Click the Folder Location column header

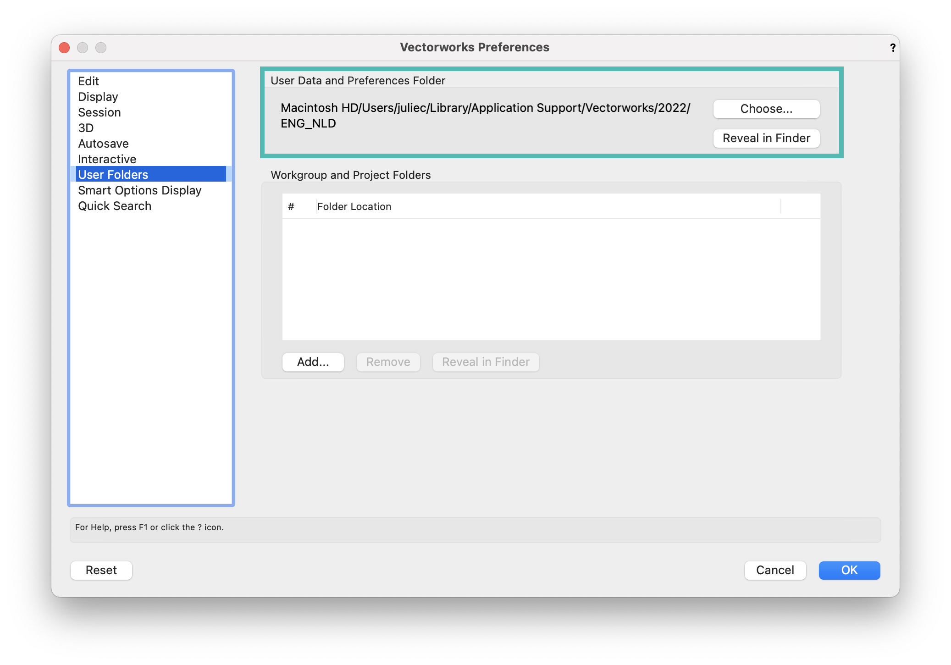coord(548,207)
